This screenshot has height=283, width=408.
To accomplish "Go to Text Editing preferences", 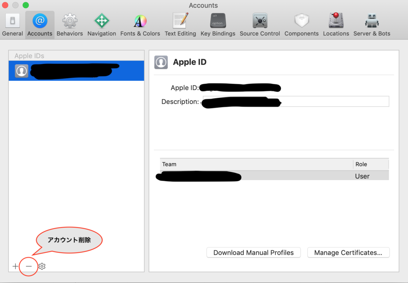I will 180,25.
